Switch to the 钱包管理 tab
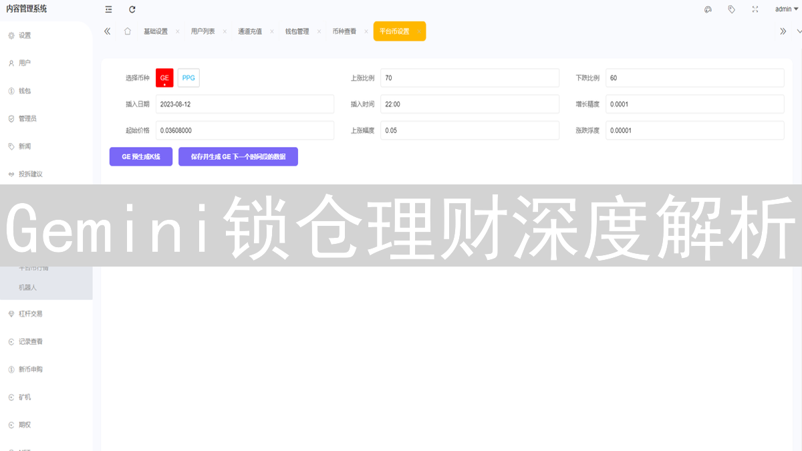The height and width of the screenshot is (451, 802). pyautogui.click(x=297, y=31)
